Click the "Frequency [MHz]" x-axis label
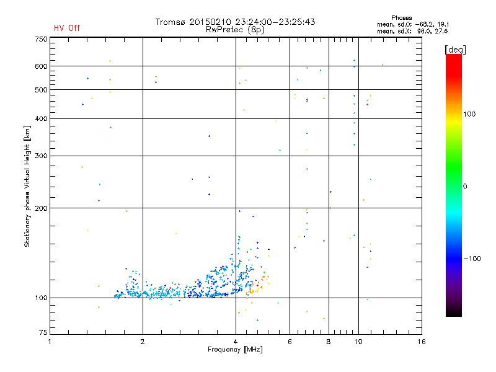The width and height of the screenshot is (496, 372). tap(235, 350)
